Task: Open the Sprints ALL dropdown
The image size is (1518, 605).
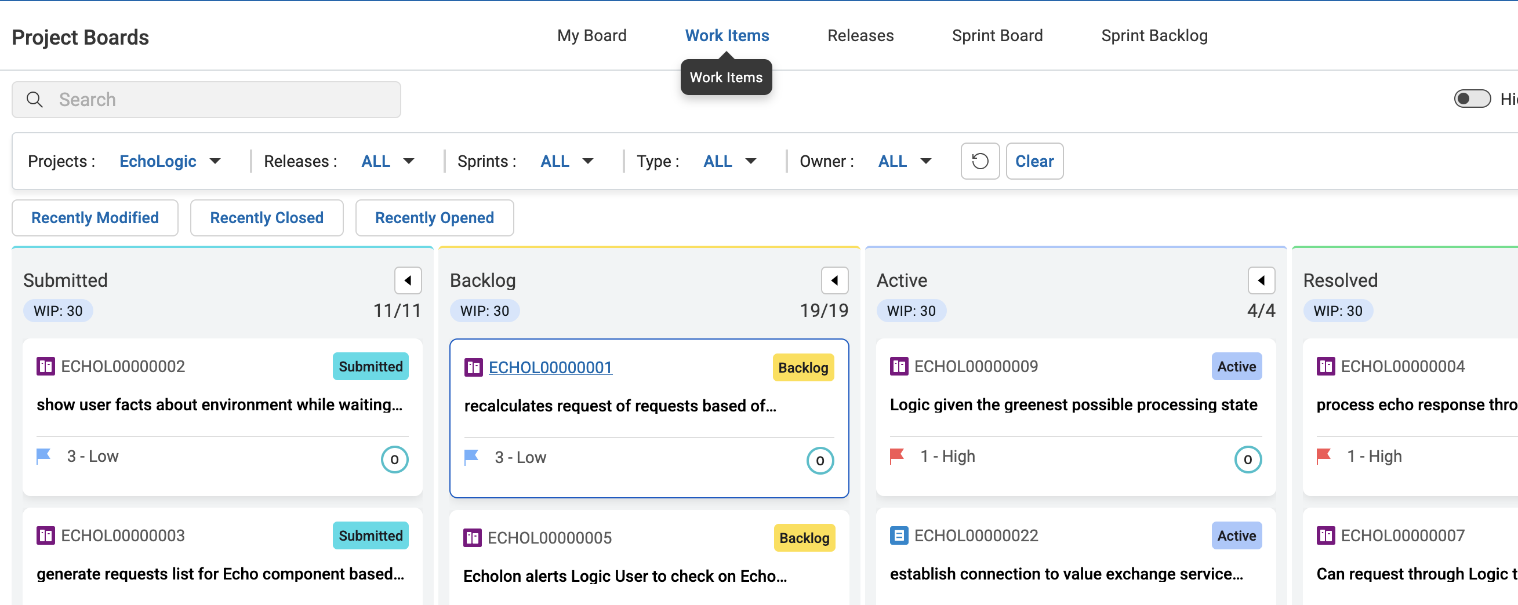Action: point(567,162)
